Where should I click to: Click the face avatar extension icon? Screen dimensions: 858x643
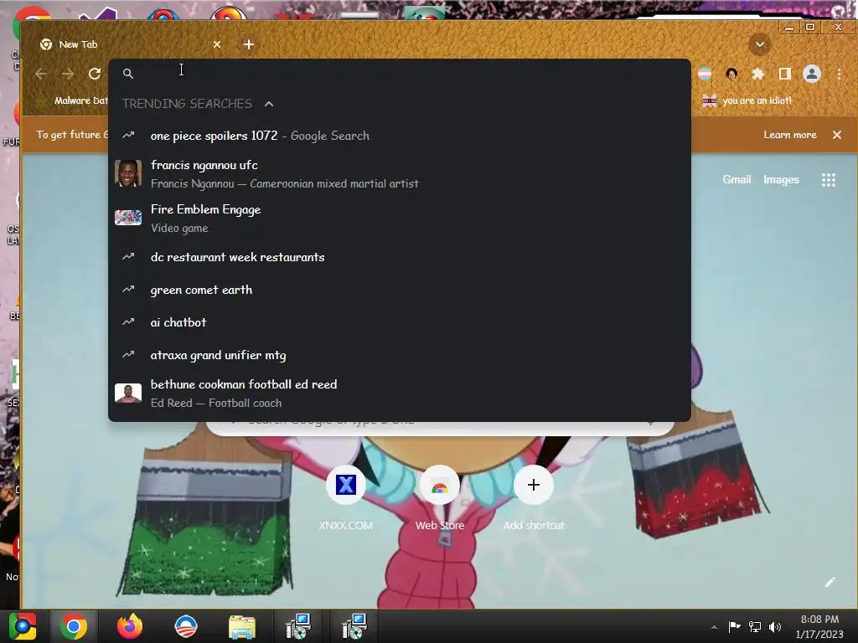tap(731, 74)
